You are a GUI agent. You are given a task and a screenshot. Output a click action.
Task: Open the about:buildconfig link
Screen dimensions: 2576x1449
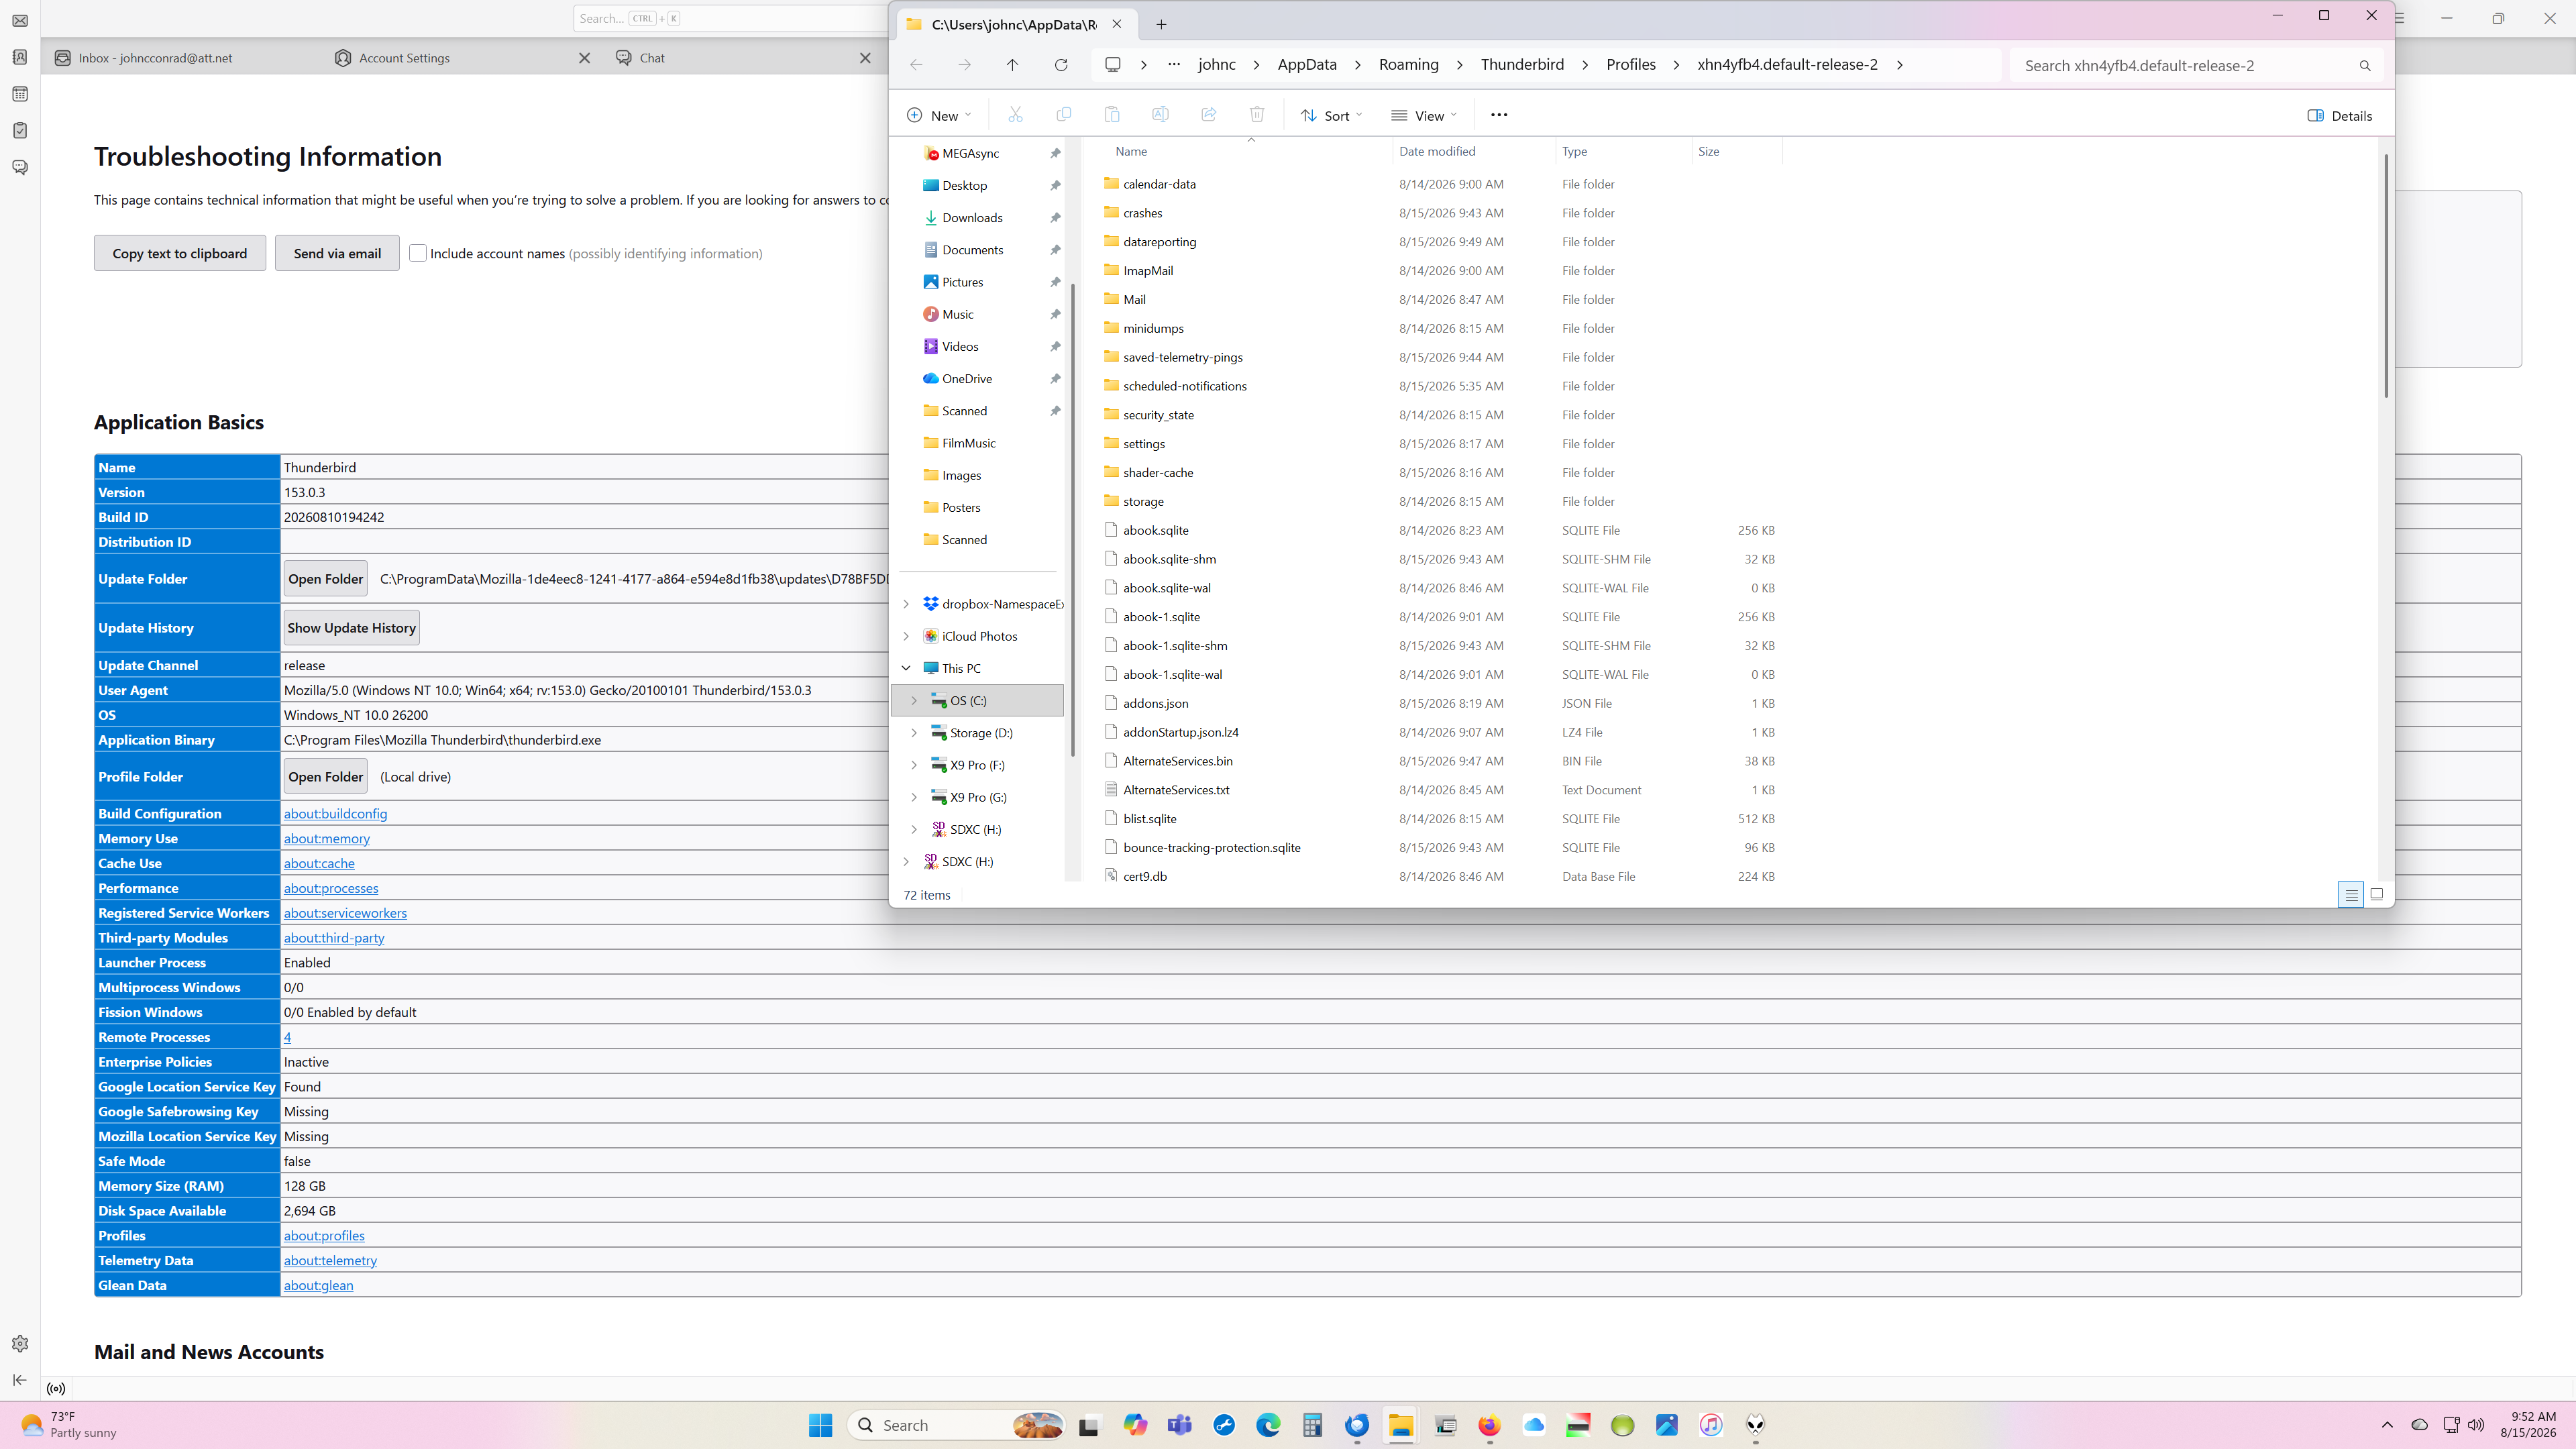click(335, 814)
